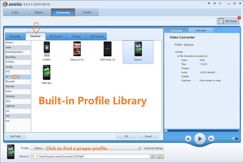Switch to the Preview tab
244x163 pixels.
[201, 30]
